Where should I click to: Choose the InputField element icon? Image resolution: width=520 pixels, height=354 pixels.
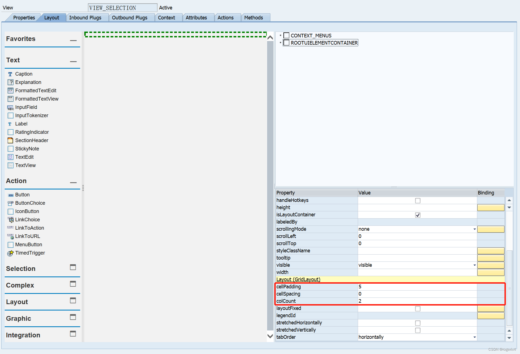click(x=10, y=107)
